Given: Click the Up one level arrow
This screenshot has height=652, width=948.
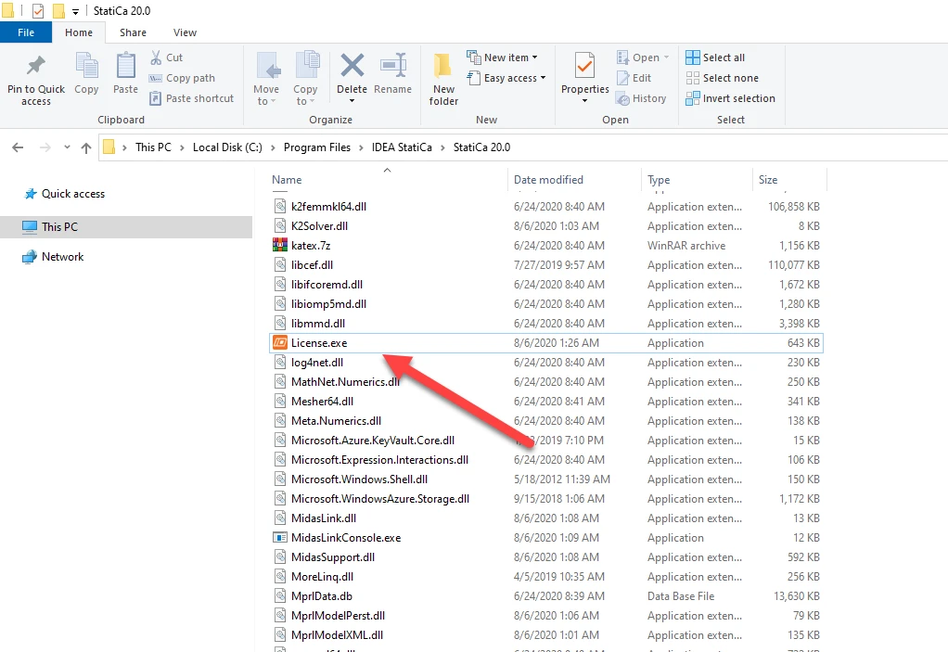Looking at the screenshot, I should (x=86, y=147).
